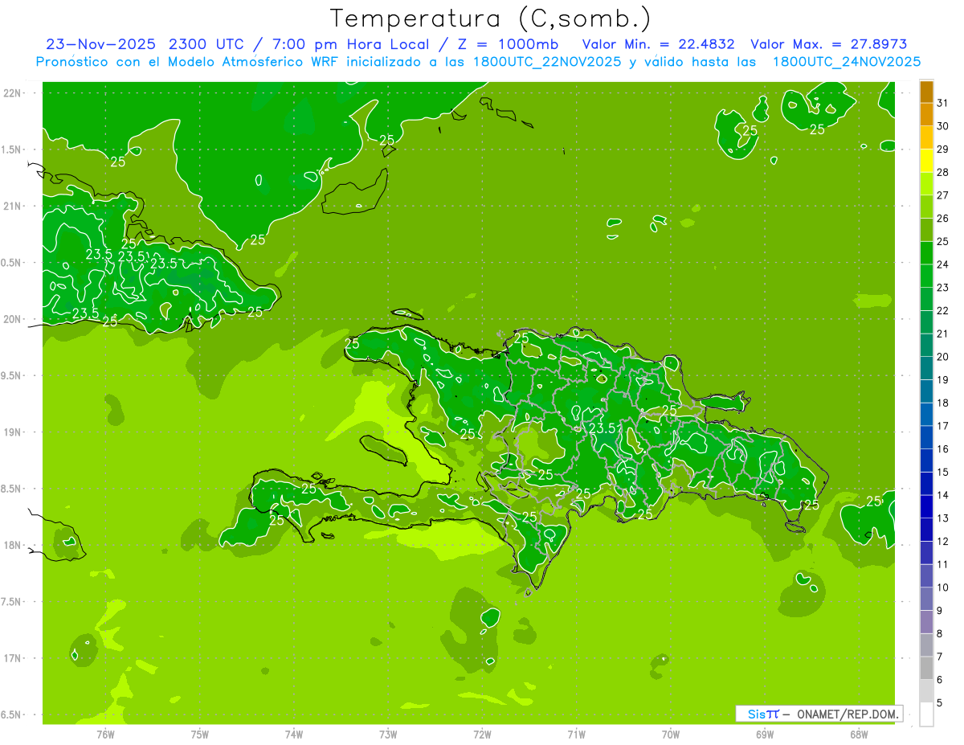This screenshot has width=964, height=745.
Task: Pick the gray swatch between 6 and 7
Action: pos(926,669)
